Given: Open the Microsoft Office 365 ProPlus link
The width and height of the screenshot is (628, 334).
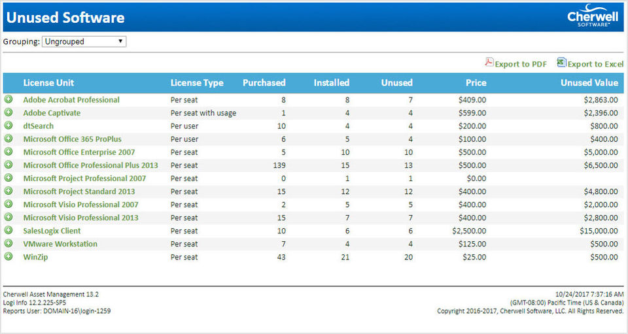Looking at the screenshot, I should [72, 139].
